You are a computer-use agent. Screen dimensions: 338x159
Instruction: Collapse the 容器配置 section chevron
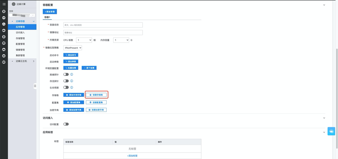[324, 5]
